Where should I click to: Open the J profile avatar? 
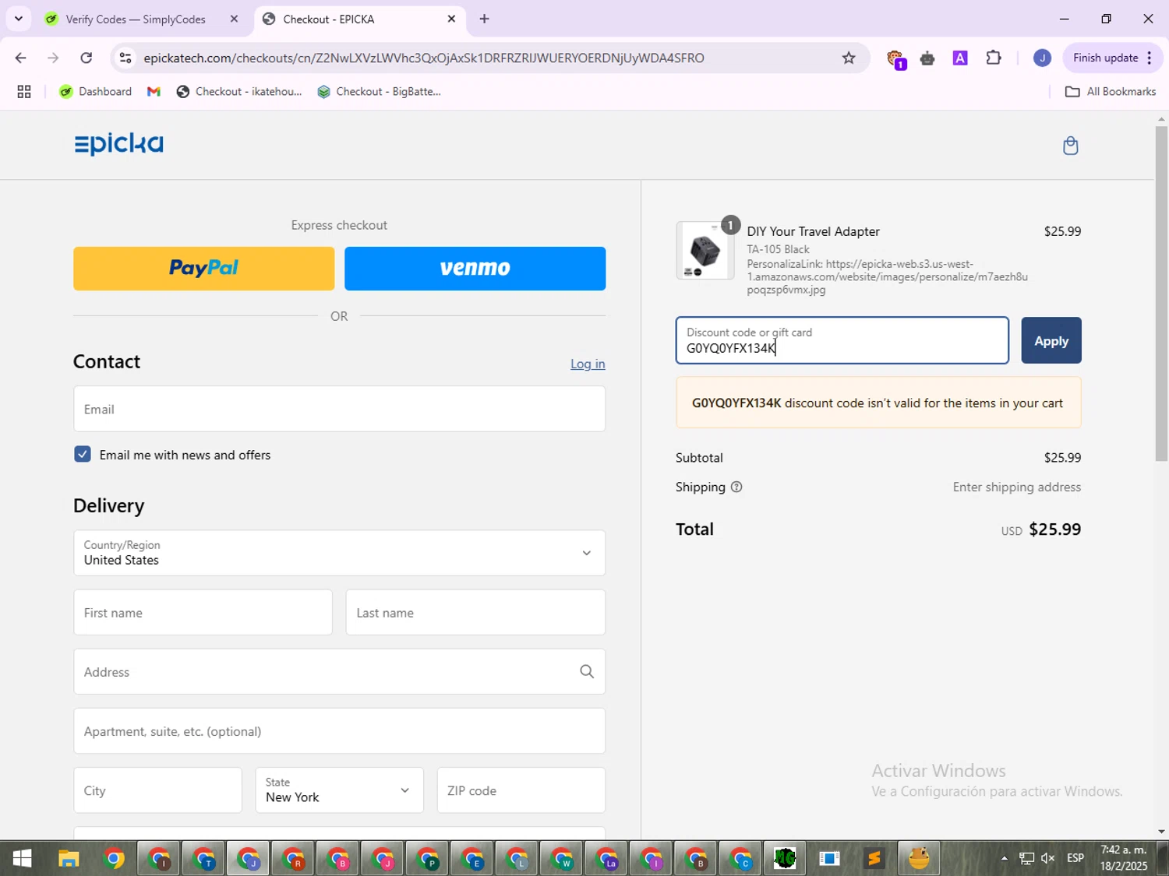coord(1042,58)
